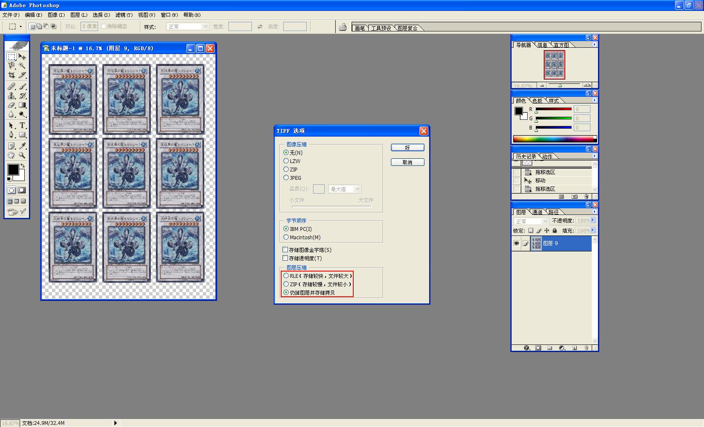The height and width of the screenshot is (427, 704).
Task: Open the 样式 style dropdown in options bar
Action: click(x=188, y=26)
